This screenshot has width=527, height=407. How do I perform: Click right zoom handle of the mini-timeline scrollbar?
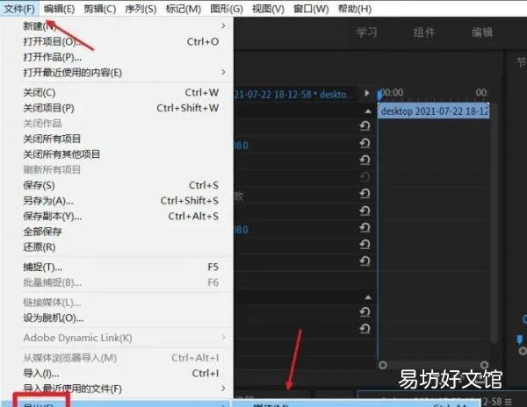(484, 365)
